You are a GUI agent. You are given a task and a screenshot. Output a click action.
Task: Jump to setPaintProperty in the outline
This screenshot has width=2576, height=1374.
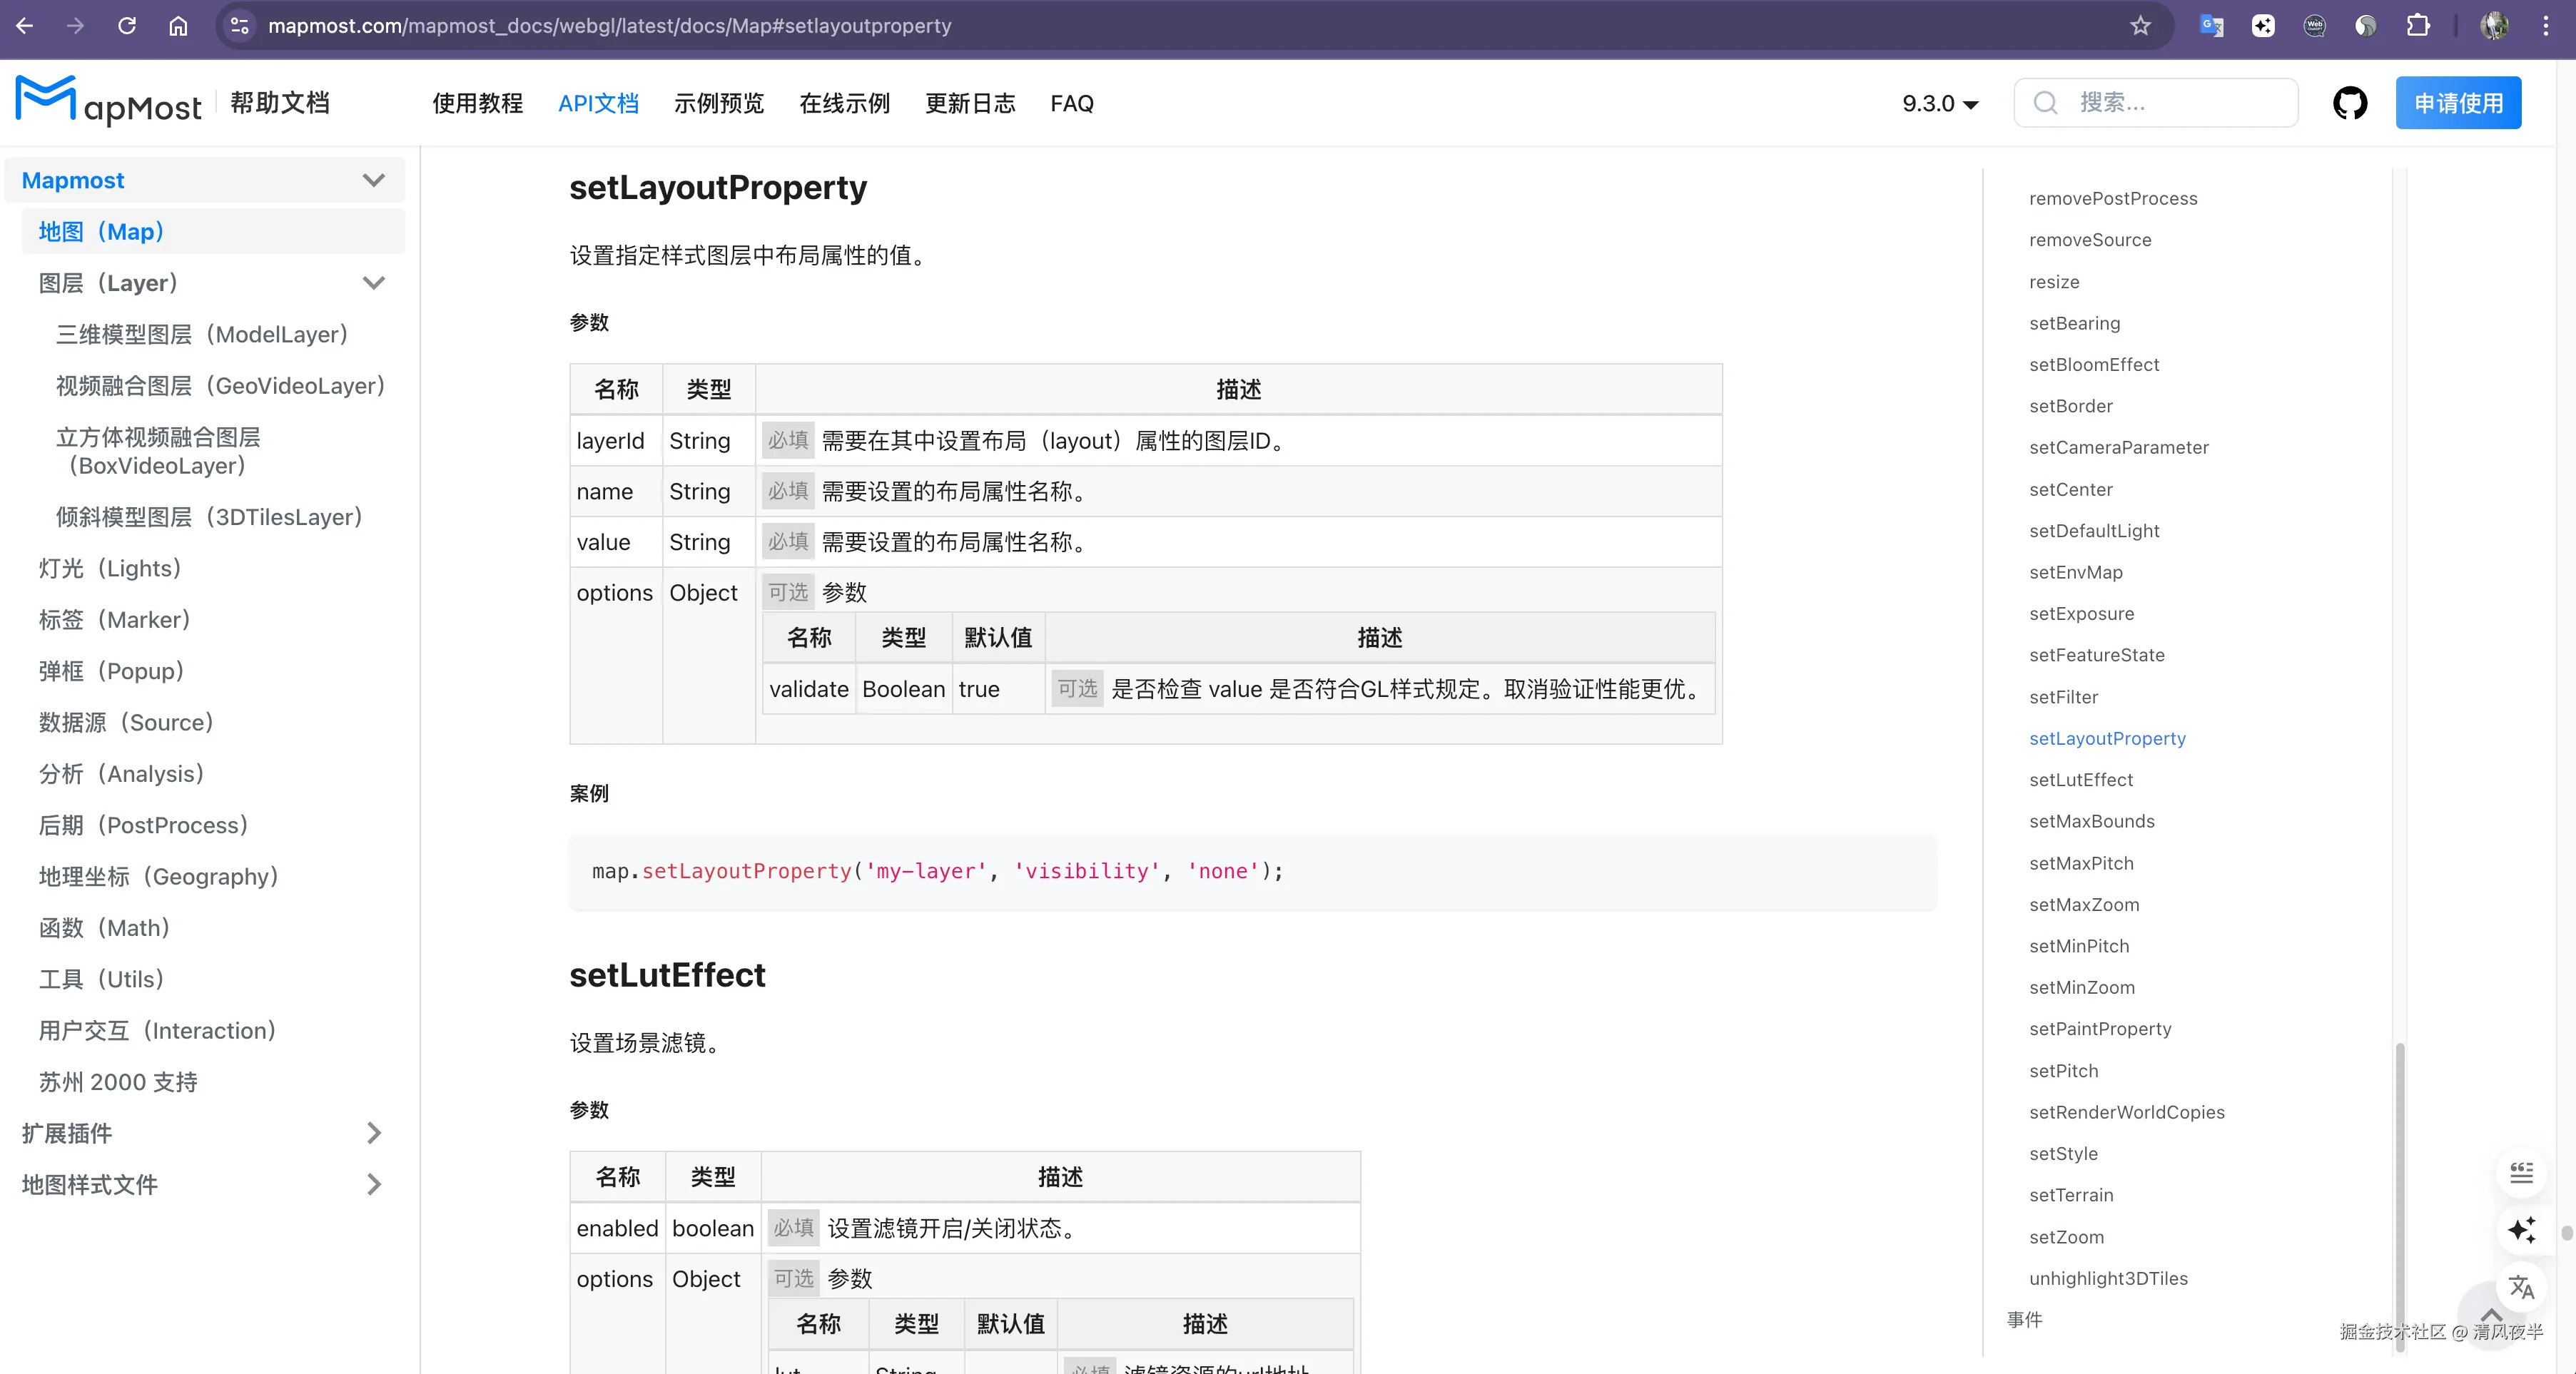coord(2100,1028)
